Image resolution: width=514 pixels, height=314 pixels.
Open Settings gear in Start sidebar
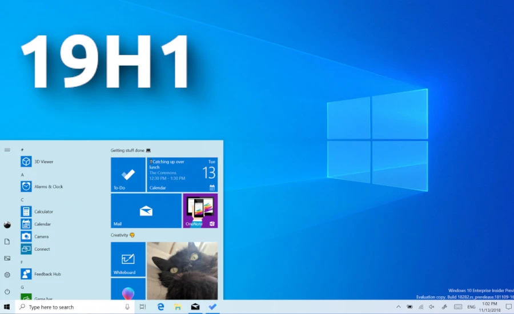pyautogui.click(x=7, y=275)
